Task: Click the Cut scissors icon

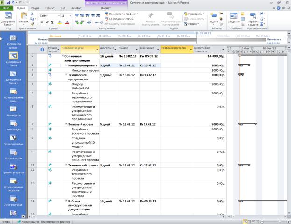Action: pos(32,14)
